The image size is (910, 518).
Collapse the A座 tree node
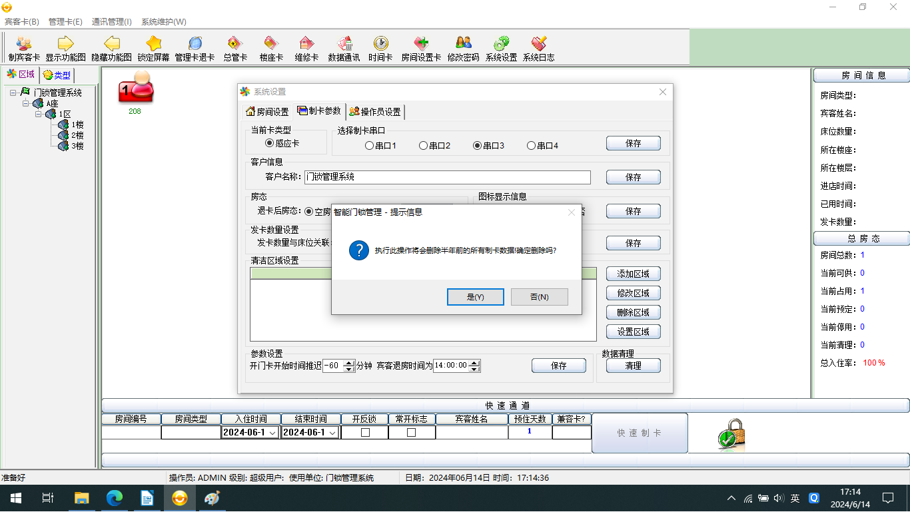(25, 104)
